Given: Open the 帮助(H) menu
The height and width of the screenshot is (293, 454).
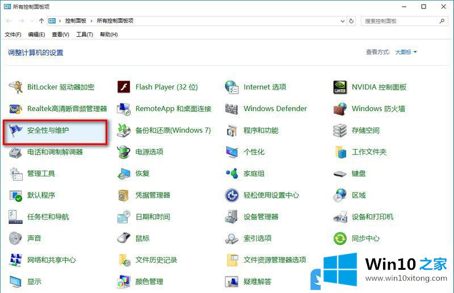Looking at the screenshot, I should [109, 35].
